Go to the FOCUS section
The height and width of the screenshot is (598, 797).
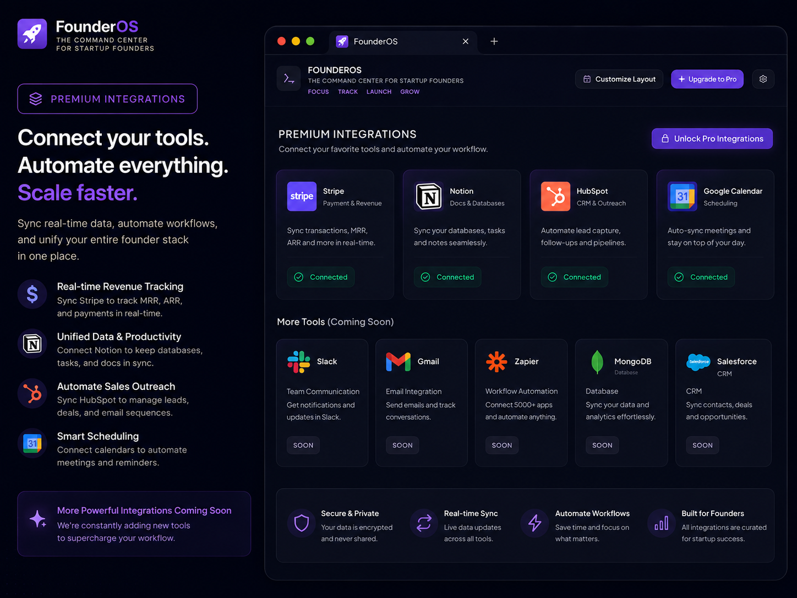point(318,92)
